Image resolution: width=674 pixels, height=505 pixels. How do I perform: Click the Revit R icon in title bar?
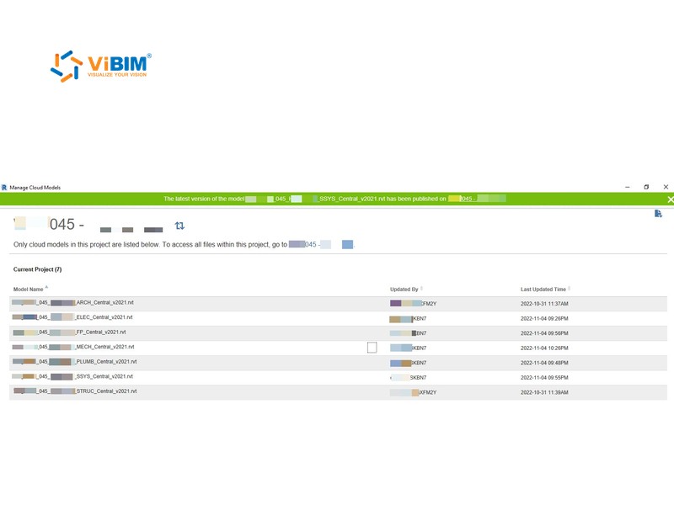(x=4, y=188)
